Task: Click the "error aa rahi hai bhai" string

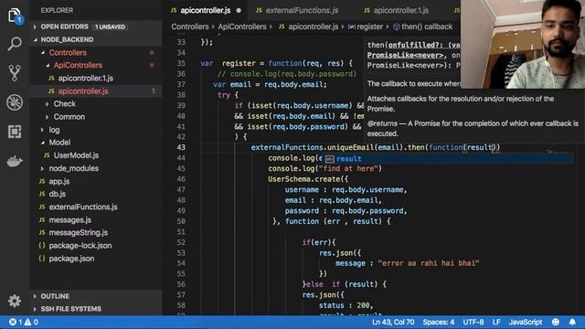Action: [x=429, y=263]
